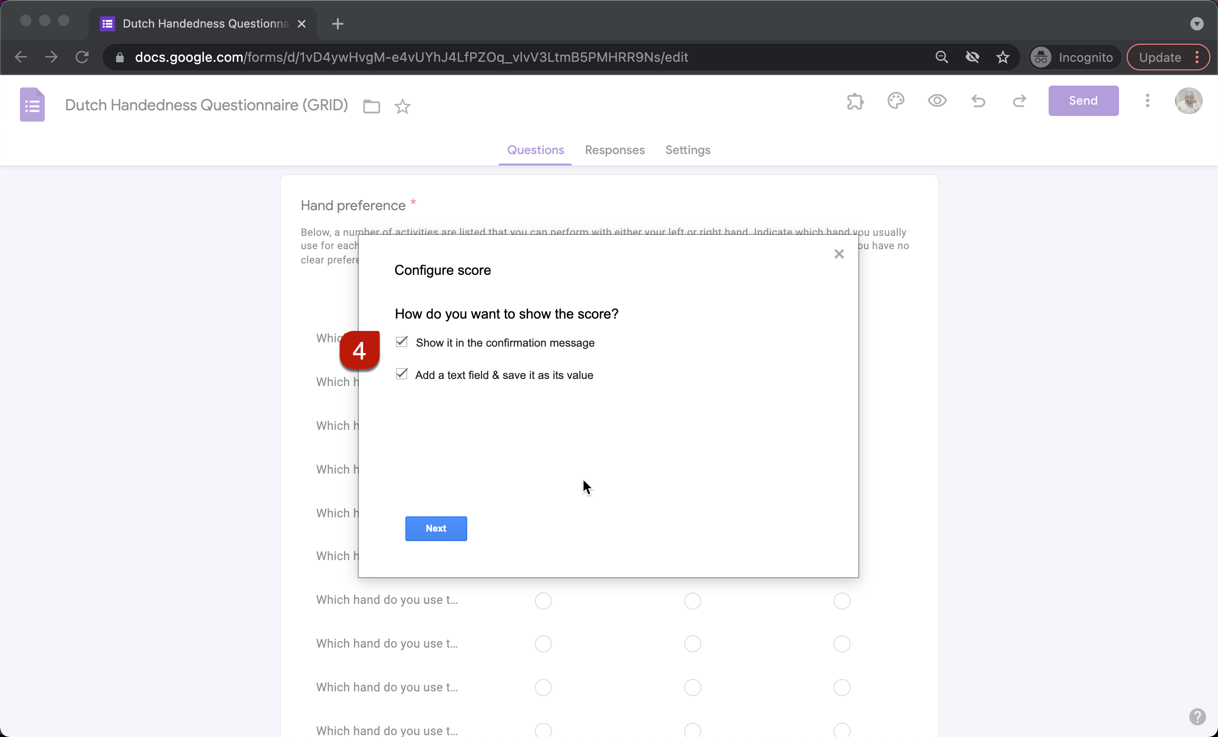The image size is (1218, 737).
Task: Undo the last change
Action: 978,101
